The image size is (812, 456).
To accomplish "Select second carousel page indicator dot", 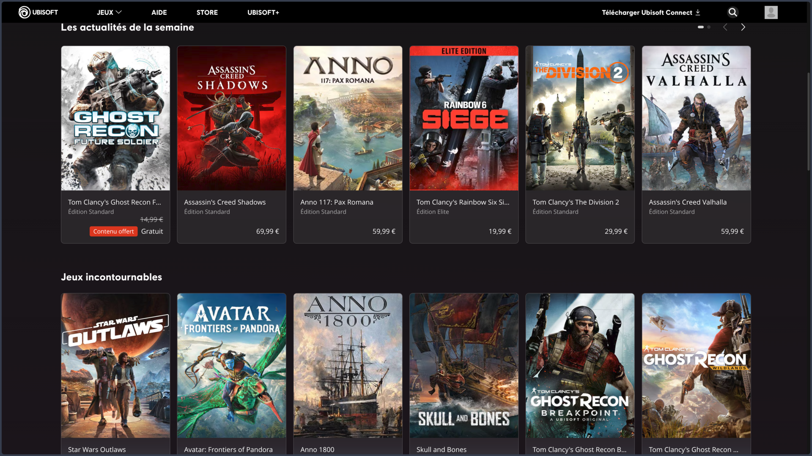I will coord(709,27).
